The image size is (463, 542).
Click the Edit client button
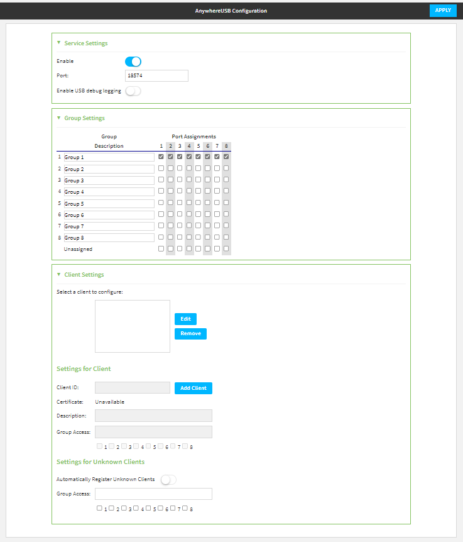pos(185,319)
